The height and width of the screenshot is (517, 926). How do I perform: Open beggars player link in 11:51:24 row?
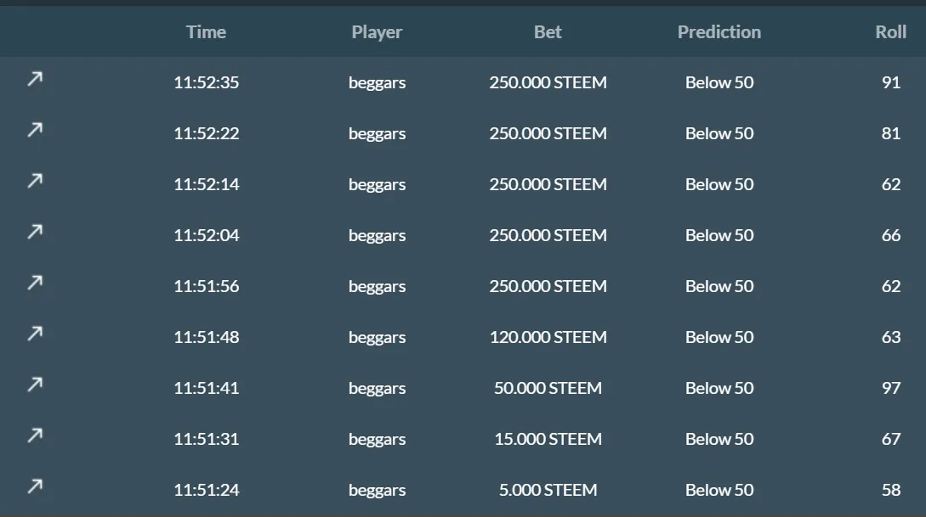[x=377, y=490]
